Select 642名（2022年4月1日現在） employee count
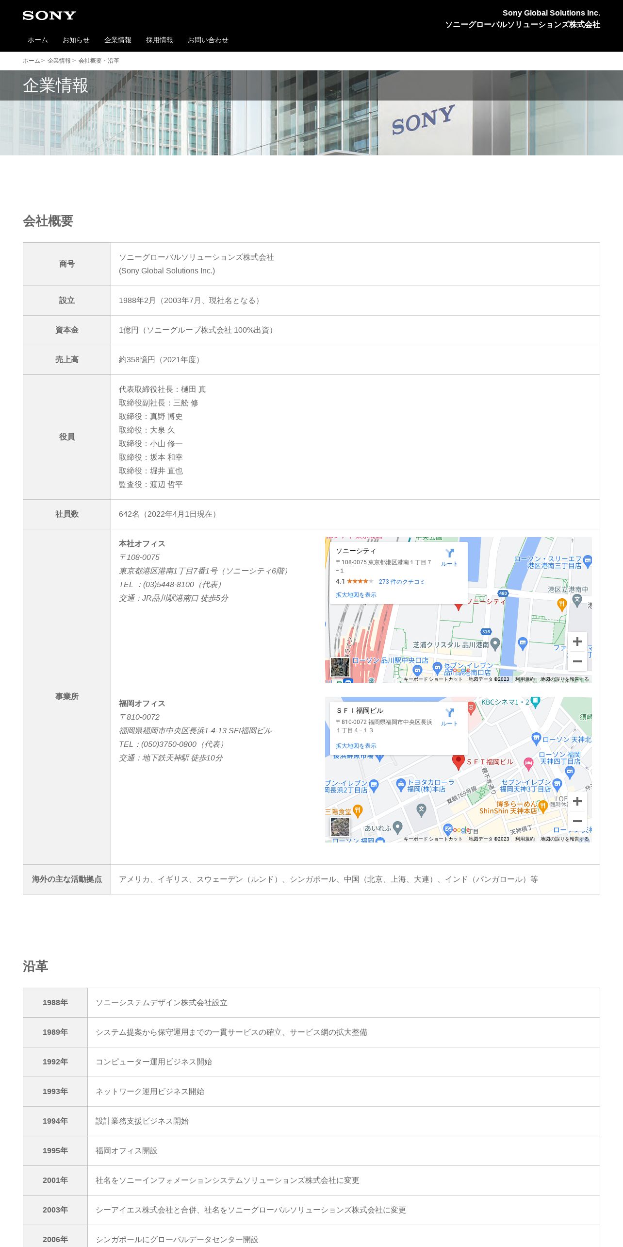 tap(169, 514)
